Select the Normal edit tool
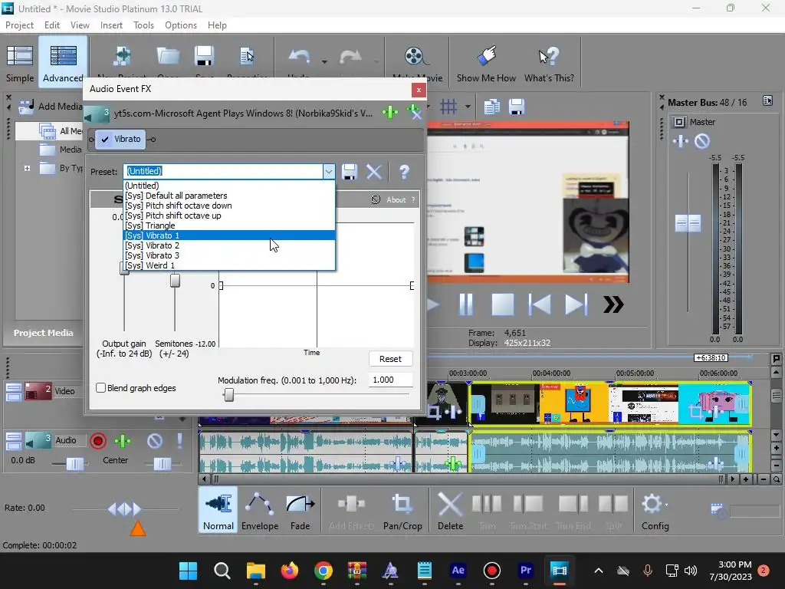This screenshot has width=785, height=589. click(x=218, y=510)
